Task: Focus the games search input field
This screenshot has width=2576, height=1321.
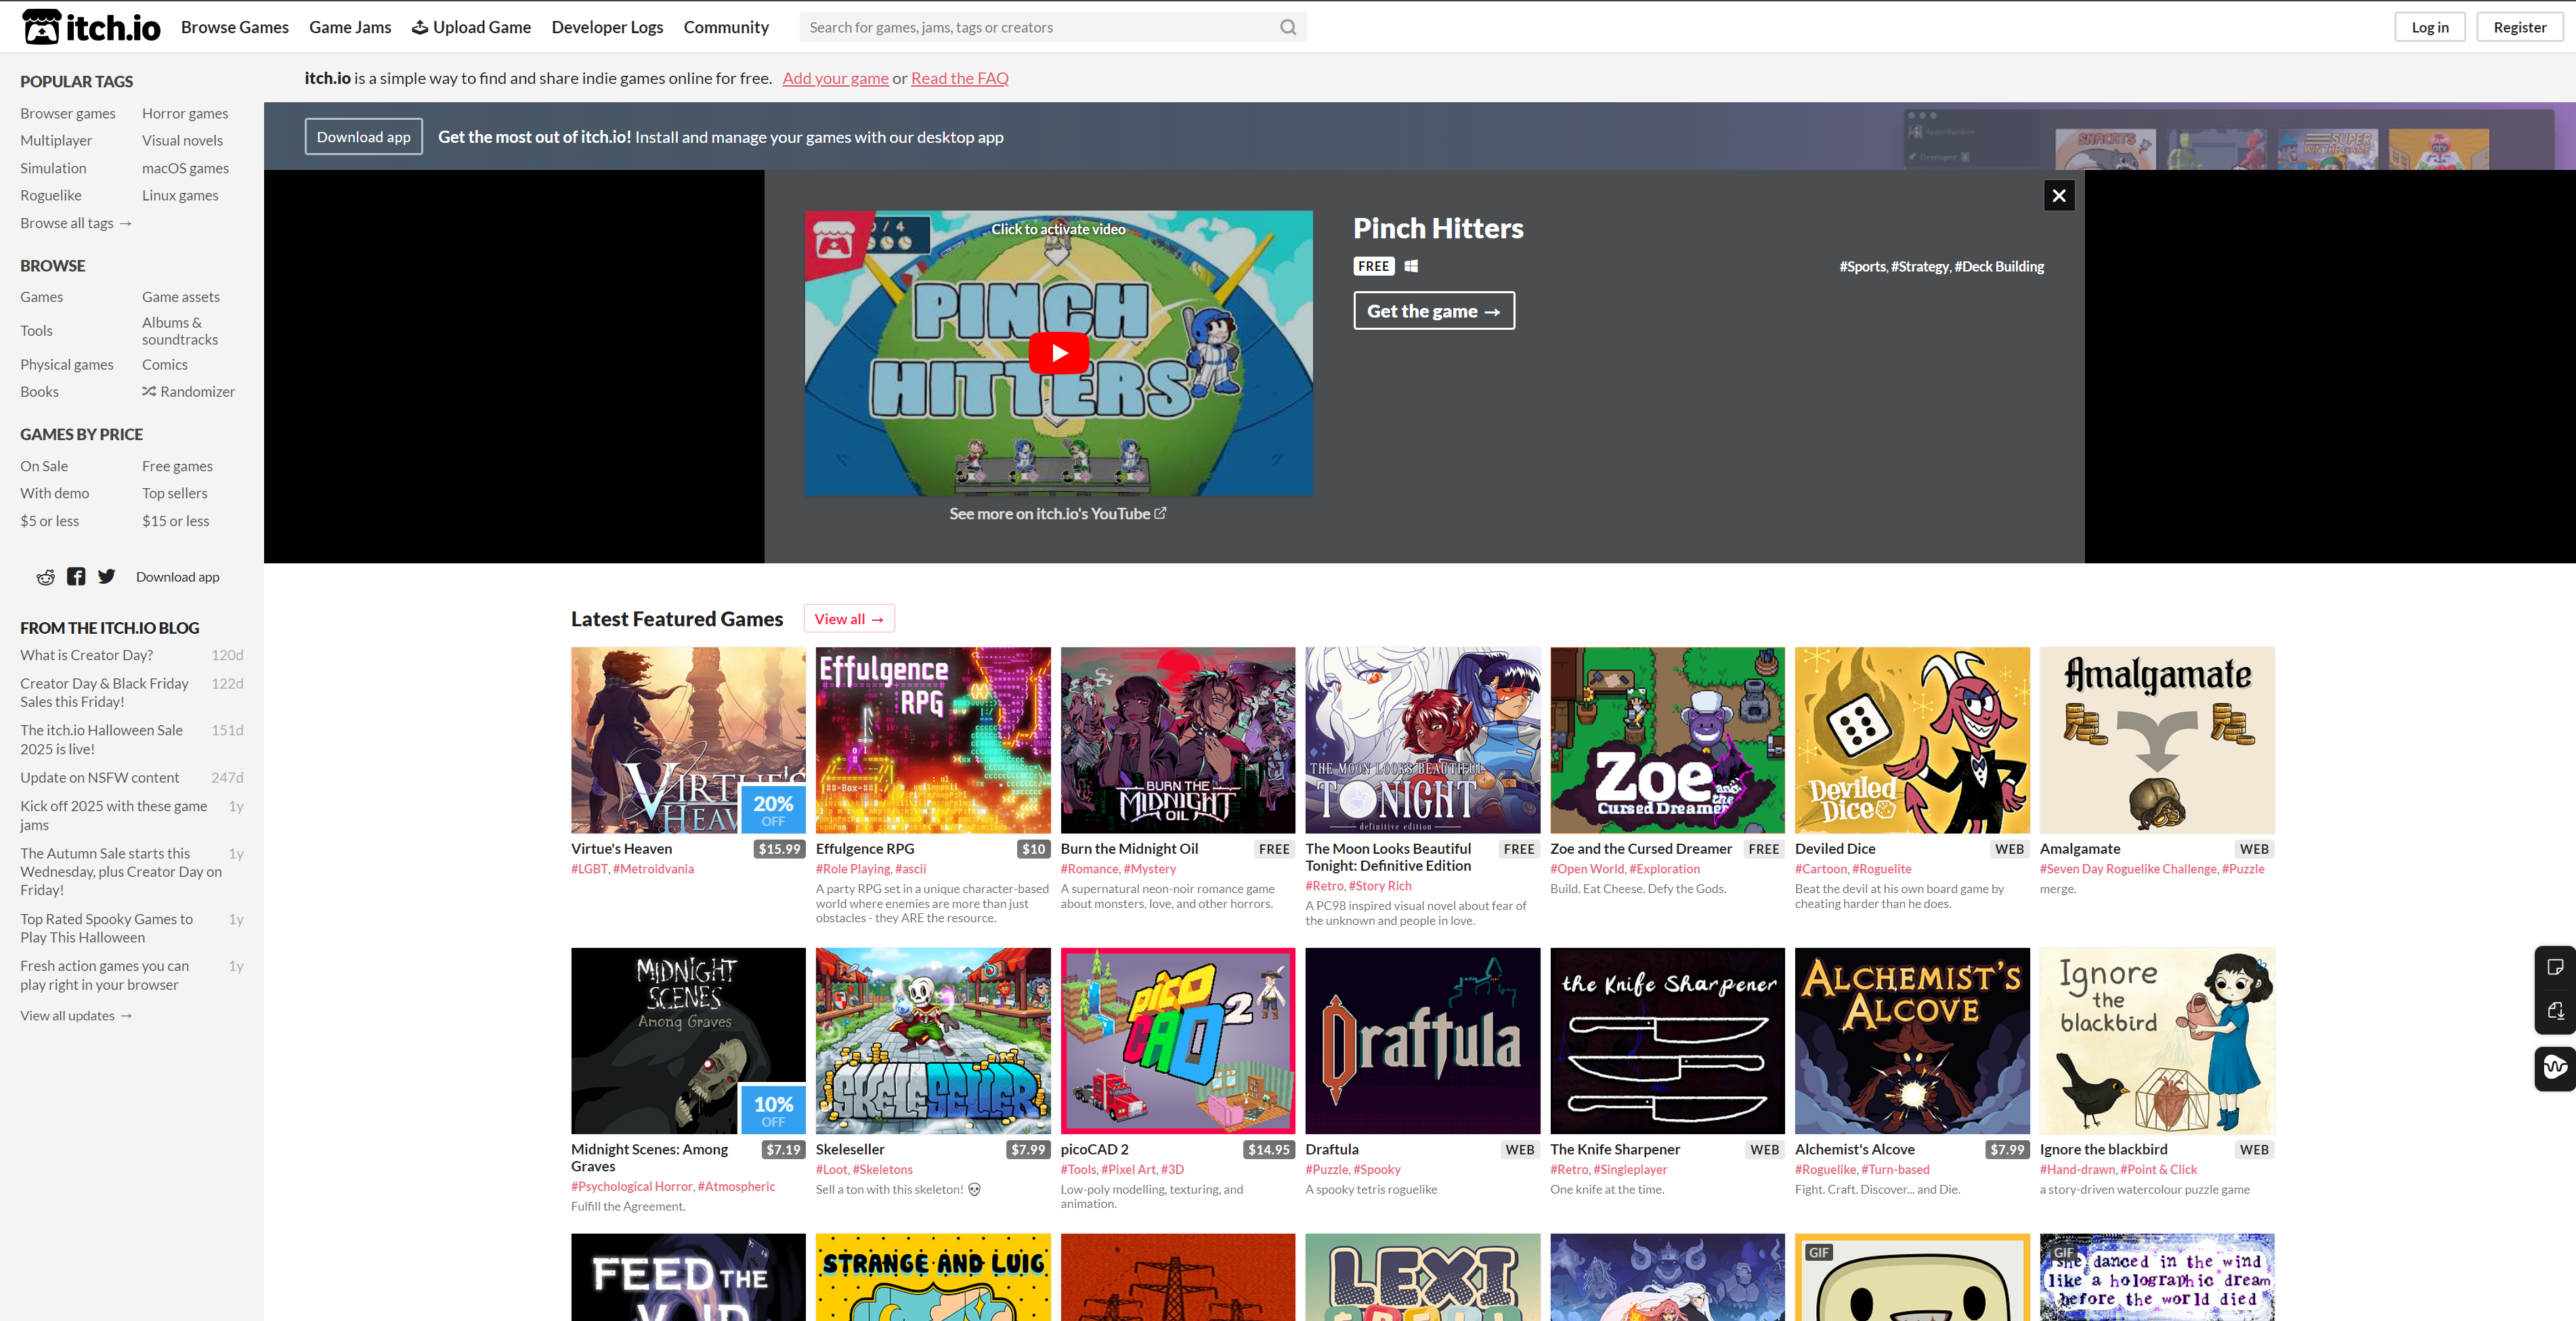Action: pyautogui.click(x=1040, y=27)
